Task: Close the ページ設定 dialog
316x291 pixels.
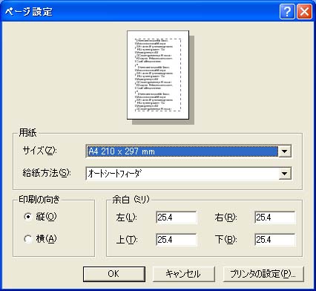Action: coord(304,12)
